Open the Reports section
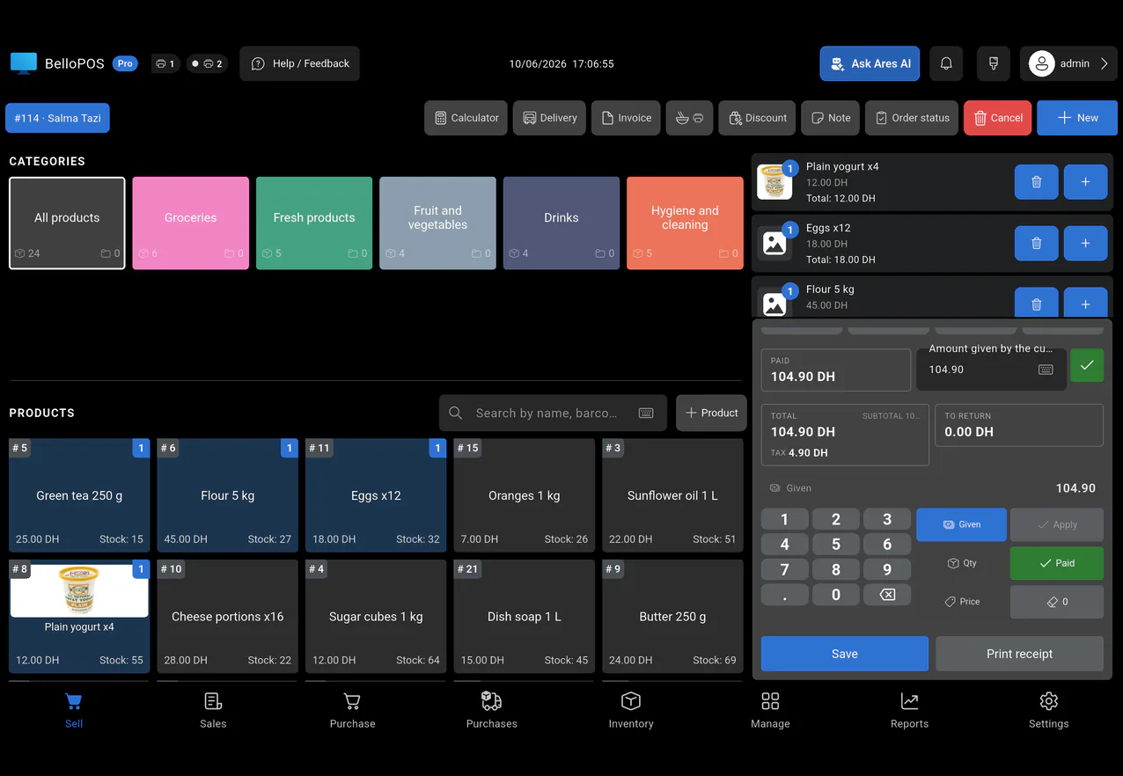Screen dimensions: 1123x776 coord(909,710)
